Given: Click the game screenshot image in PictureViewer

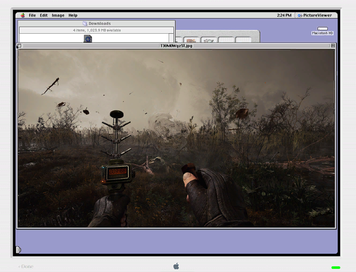Looking at the screenshot, I should [176, 138].
